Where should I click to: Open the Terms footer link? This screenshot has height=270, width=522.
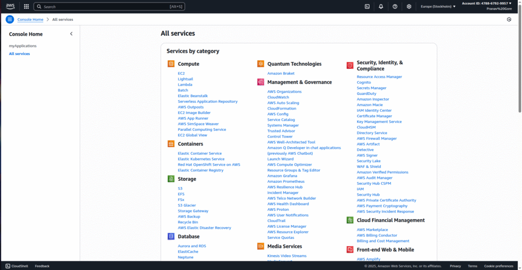pyautogui.click(x=473, y=266)
